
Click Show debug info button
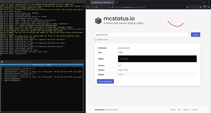click(105, 82)
